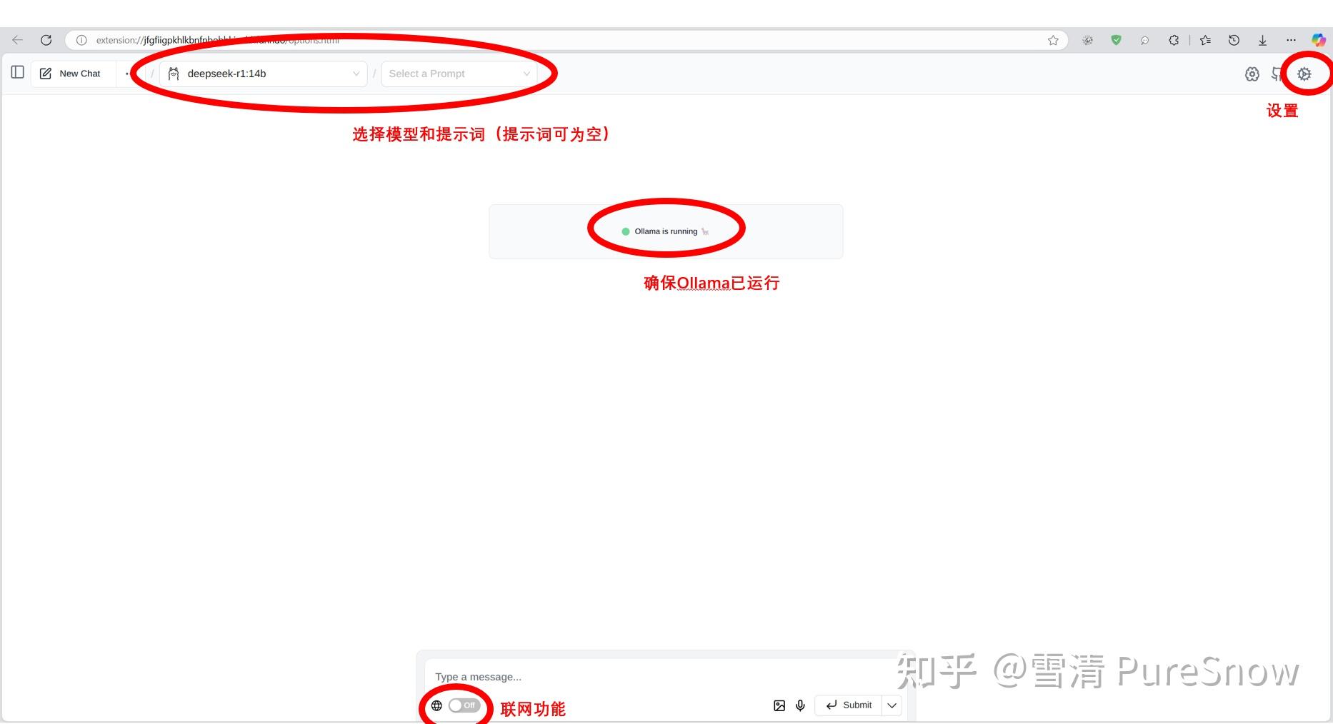Viewport: 1333px width, 724px height.
Task: Open the settings gear icon
Action: click(x=1304, y=74)
